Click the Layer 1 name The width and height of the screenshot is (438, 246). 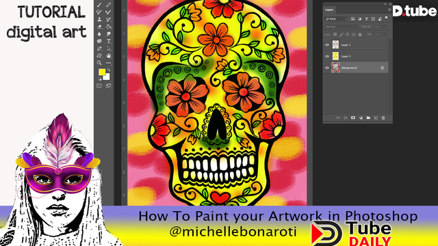coord(346,45)
